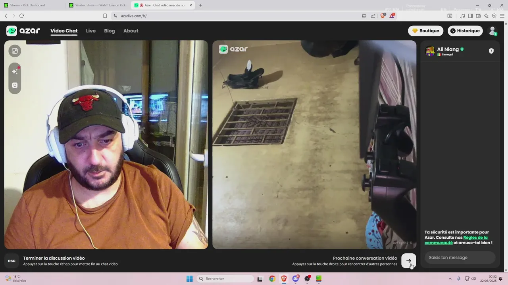Screen dimensions: 508x285
Task: Open the volume tray icon
Action: (473, 279)
